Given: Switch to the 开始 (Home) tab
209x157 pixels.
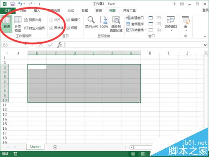Looking at the screenshot, I should pyautogui.click(x=23, y=10).
